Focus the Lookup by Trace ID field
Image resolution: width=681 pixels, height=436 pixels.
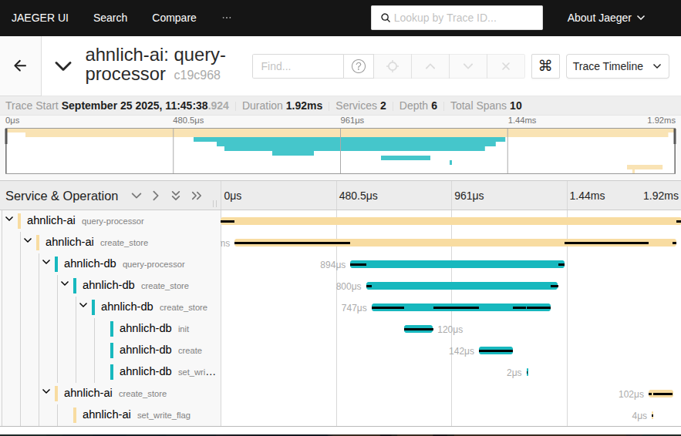click(463, 18)
